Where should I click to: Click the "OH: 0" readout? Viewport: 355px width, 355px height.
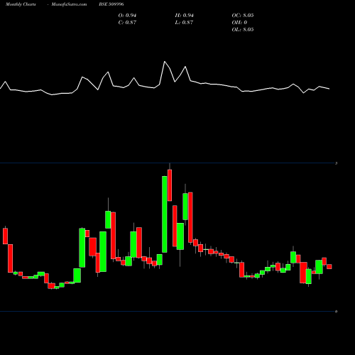point(239,23)
